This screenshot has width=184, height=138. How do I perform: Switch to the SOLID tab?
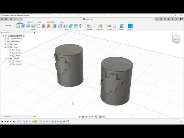pyautogui.click(x=20, y=22)
